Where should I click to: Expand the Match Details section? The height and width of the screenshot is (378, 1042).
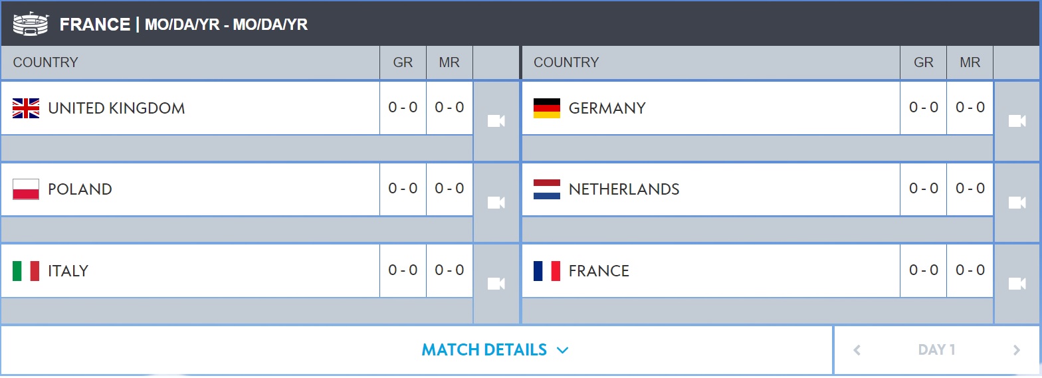[495, 349]
